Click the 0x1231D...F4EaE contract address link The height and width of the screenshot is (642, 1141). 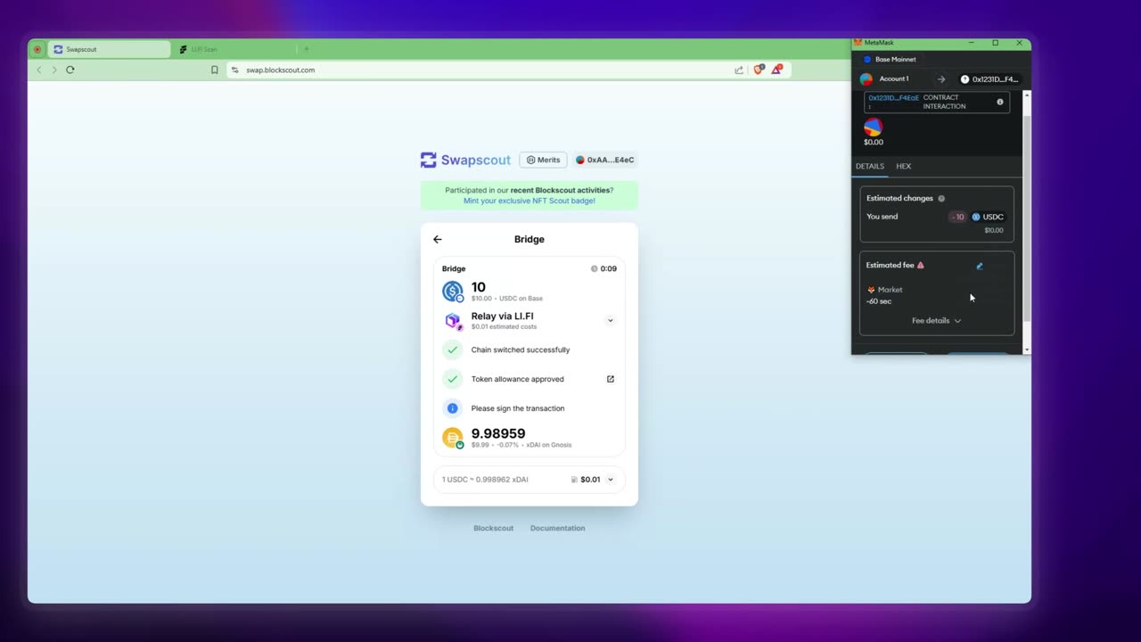[x=893, y=97]
